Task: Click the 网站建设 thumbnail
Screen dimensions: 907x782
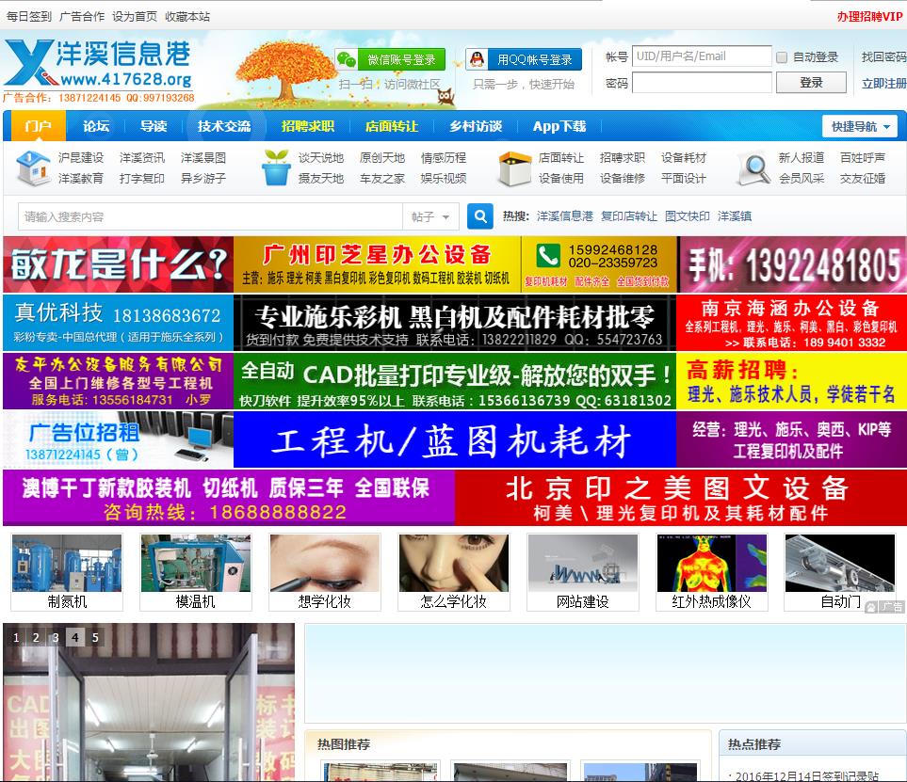Action: point(583,572)
